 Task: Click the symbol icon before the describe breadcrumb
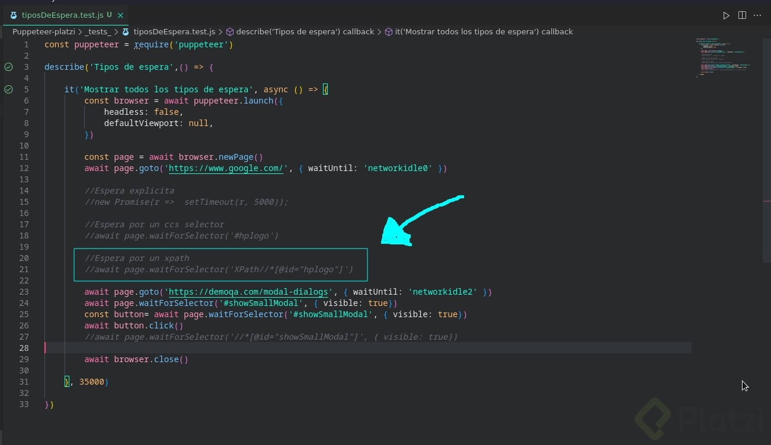[x=231, y=32]
